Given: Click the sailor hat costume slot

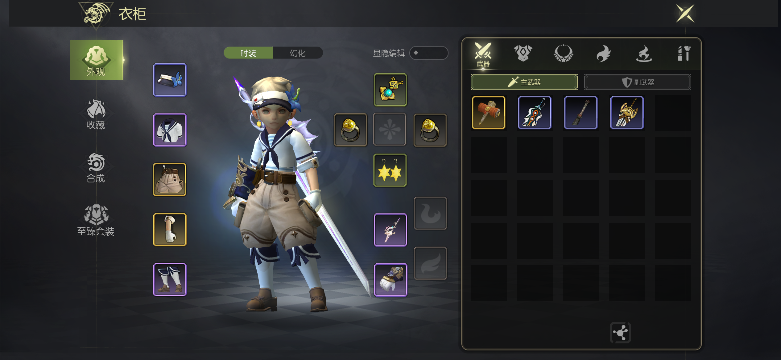Looking at the screenshot, I should (170, 80).
